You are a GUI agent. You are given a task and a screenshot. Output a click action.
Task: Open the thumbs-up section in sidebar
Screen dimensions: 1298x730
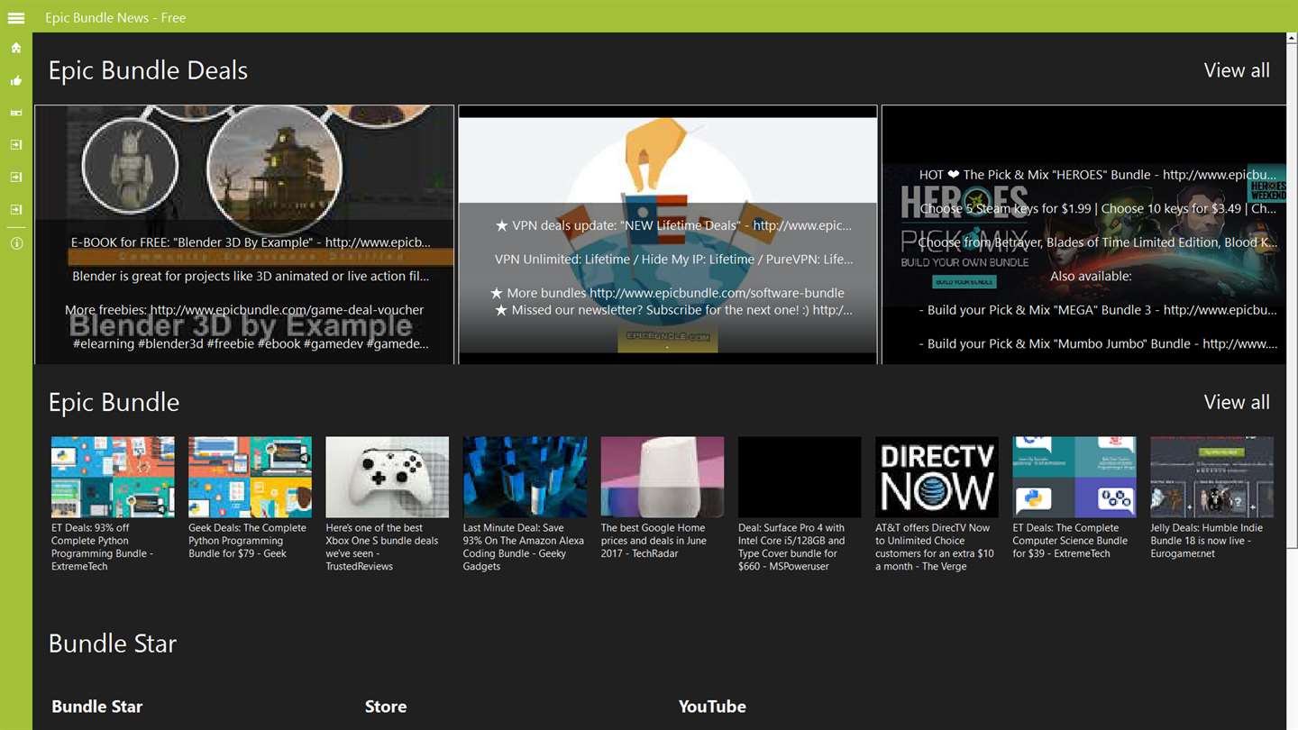16,80
